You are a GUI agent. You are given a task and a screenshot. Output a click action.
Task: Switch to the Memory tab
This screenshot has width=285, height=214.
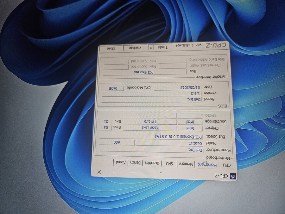click(186, 164)
